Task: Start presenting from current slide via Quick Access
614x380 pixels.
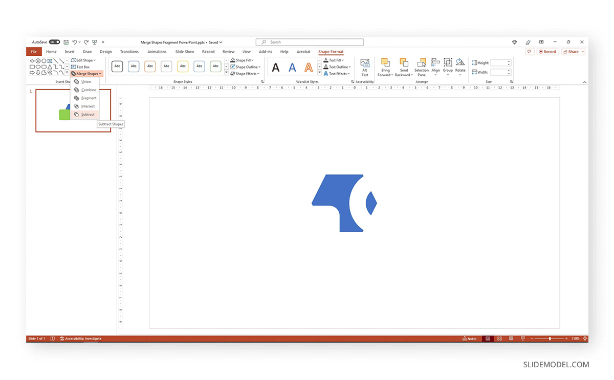Action: tap(94, 42)
